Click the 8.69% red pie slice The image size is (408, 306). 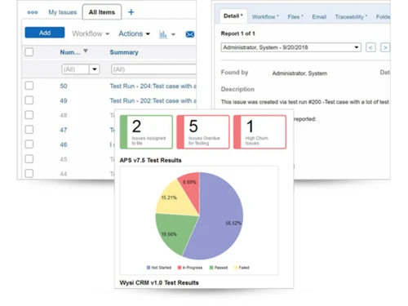pyautogui.click(x=190, y=188)
